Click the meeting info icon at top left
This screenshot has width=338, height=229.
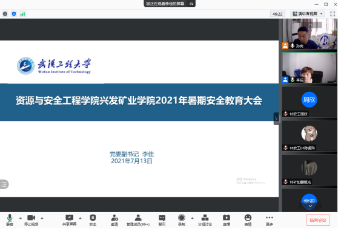click(x=5, y=14)
